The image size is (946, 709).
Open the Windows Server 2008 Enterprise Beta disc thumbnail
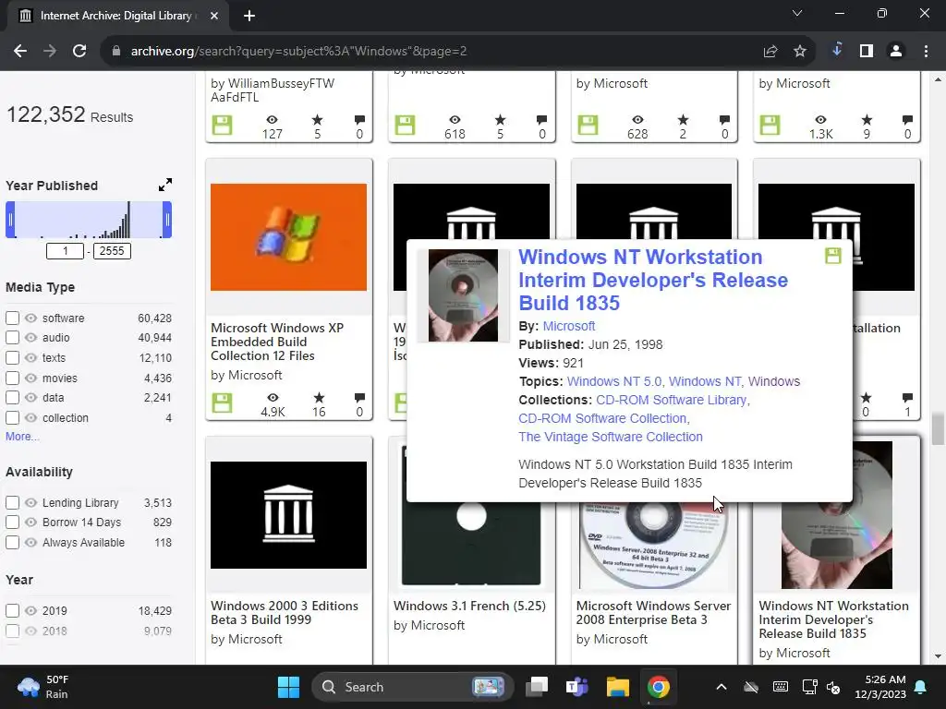(x=654, y=545)
